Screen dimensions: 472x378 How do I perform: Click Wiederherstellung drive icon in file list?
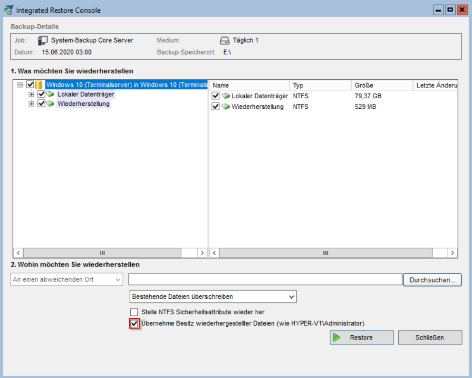point(226,107)
